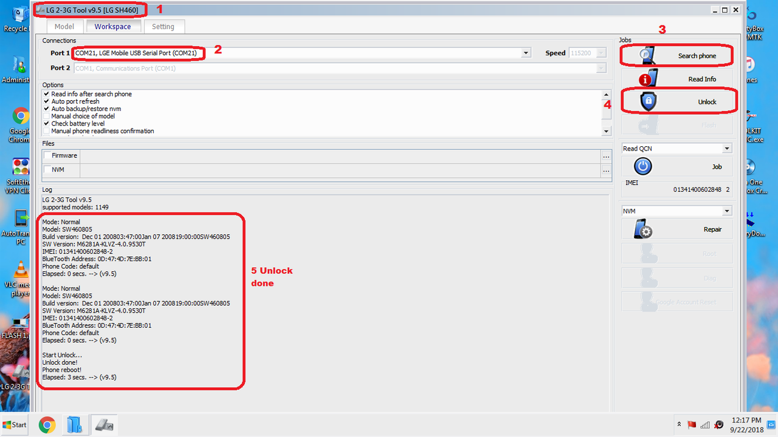Expand the NVM repair dropdown

(727, 211)
